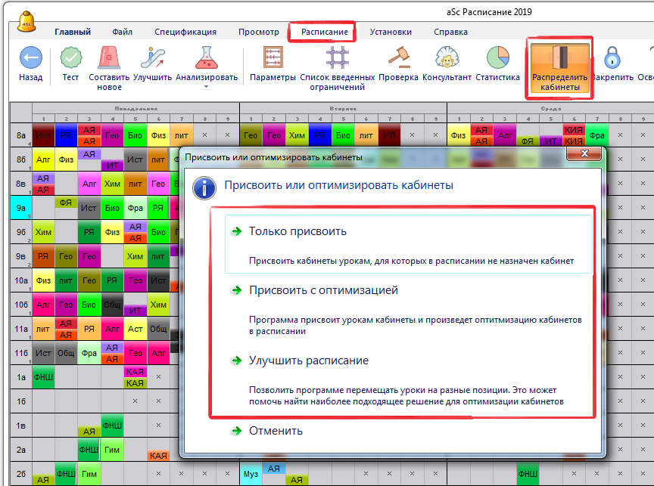Click the Проверка gavel icon
The width and height of the screenshot is (654, 486).
click(398, 59)
